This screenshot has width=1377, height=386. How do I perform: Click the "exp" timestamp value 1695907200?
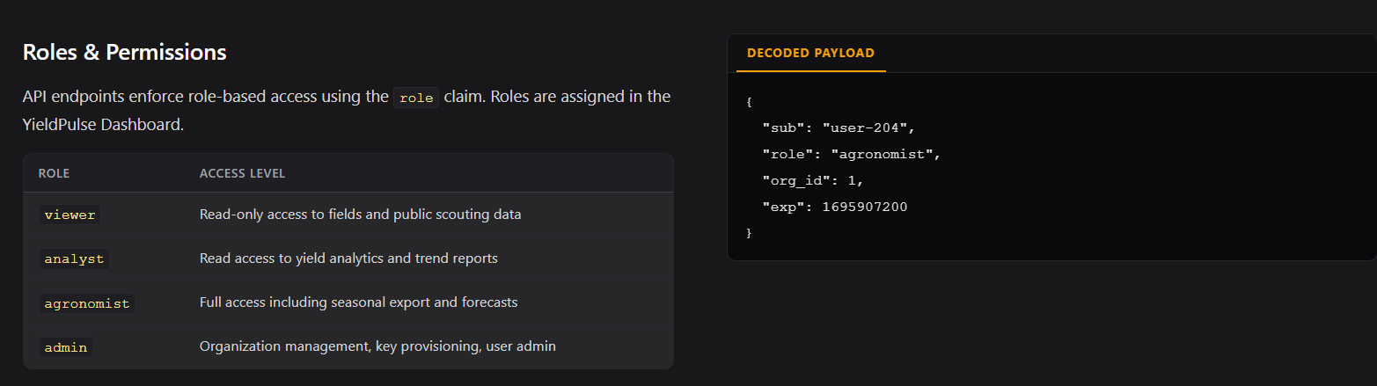point(865,207)
